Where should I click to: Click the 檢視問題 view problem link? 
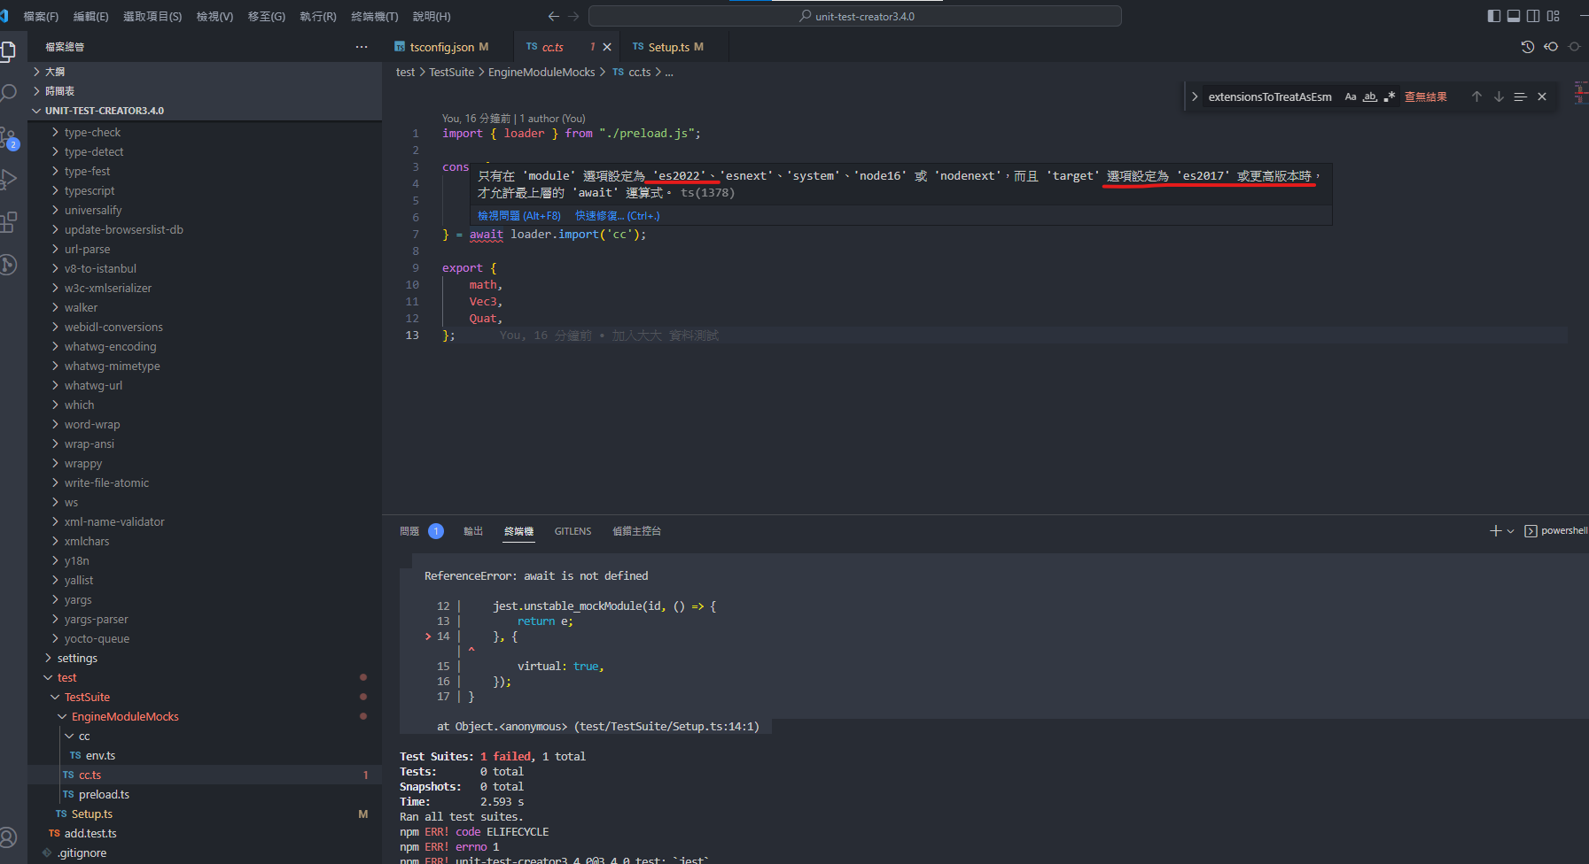click(518, 216)
